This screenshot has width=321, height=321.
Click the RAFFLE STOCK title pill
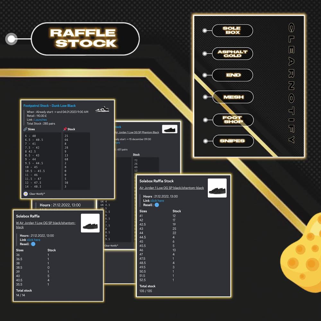click(x=85, y=39)
